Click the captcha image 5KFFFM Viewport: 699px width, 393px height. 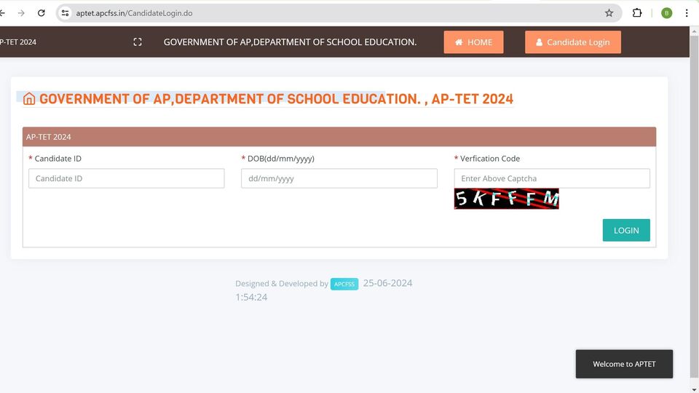507,199
